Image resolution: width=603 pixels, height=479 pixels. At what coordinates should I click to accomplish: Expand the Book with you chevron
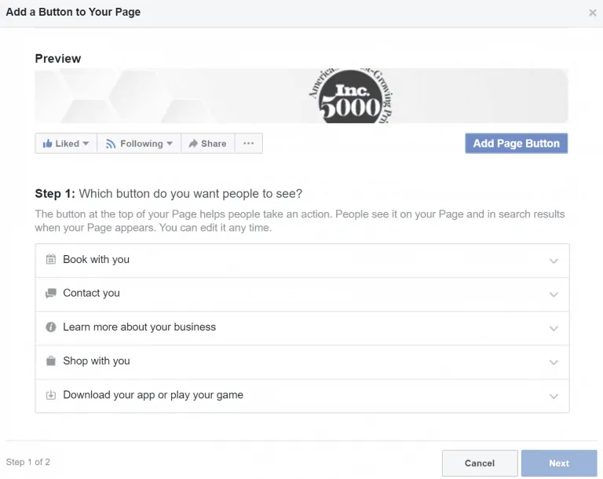(x=554, y=261)
